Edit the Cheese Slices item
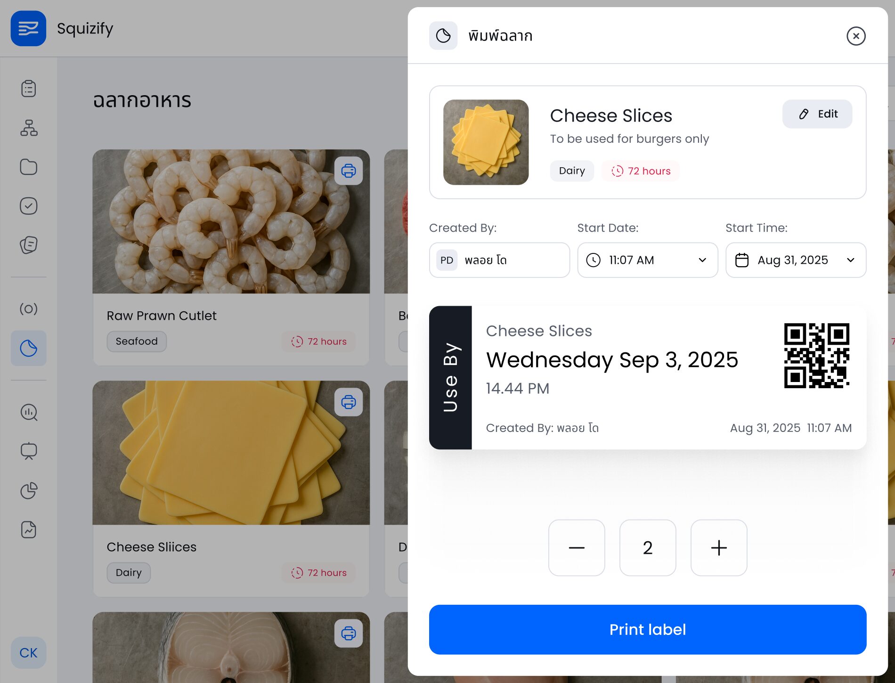 point(817,114)
